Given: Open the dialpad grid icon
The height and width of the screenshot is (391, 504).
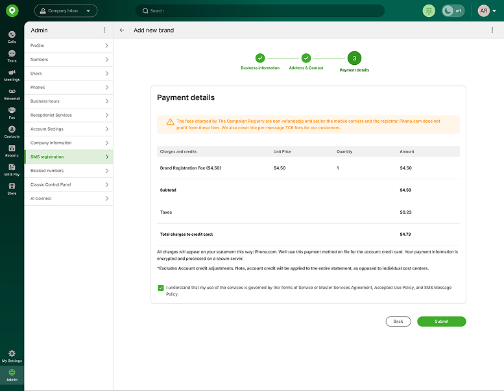Looking at the screenshot, I should coord(429,11).
